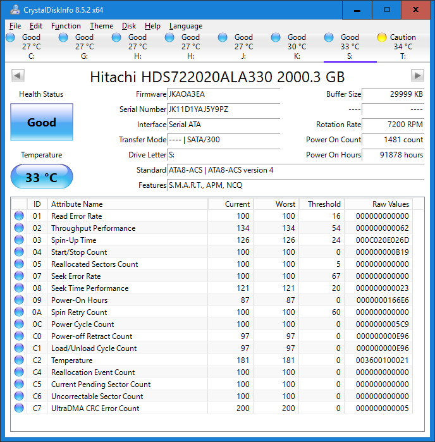Select the G: drive status orb
Viewport: 435px width, 442px height.
(x=63, y=37)
